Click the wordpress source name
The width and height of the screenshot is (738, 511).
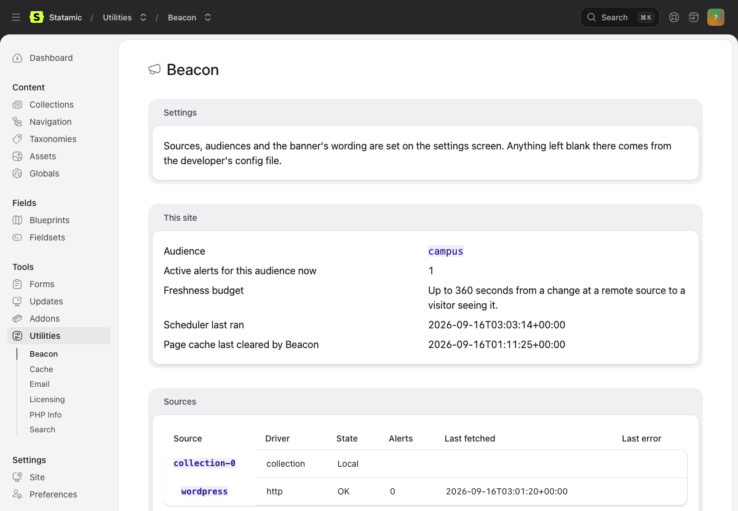(x=204, y=491)
